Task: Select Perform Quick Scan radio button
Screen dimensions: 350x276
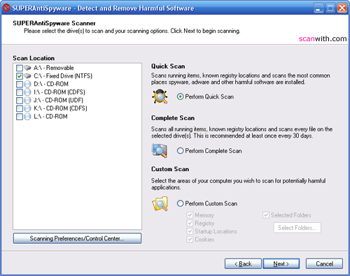Action: click(x=180, y=96)
